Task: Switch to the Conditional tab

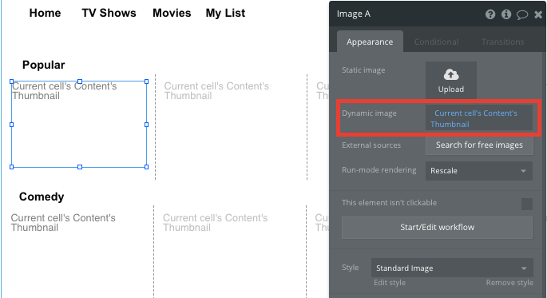Action: coord(436,42)
